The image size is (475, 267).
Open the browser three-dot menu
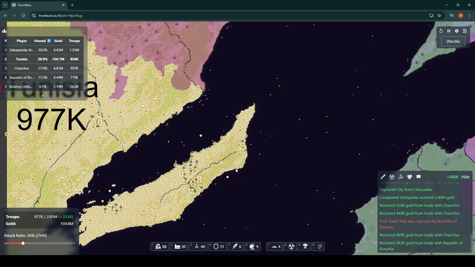pos(470,16)
